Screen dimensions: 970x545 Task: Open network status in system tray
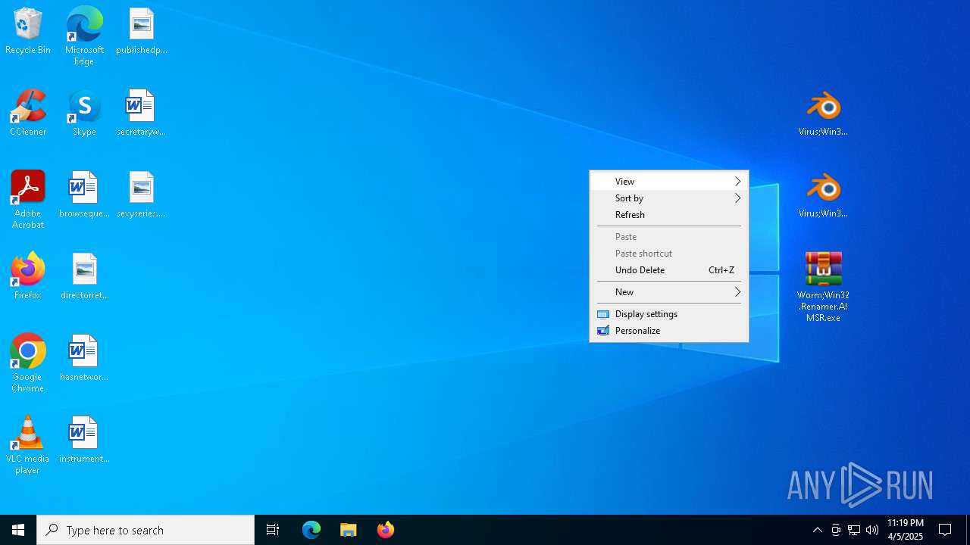click(854, 530)
